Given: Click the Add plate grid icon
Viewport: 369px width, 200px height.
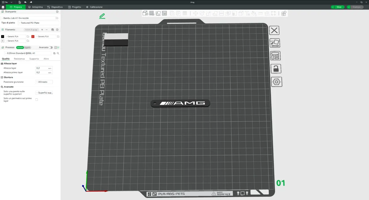Looking at the screenshot, I should 152,13.
